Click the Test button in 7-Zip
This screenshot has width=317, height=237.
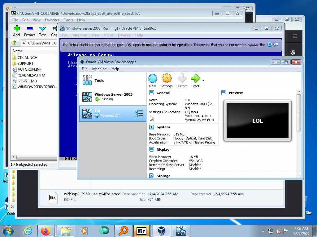[x=42, y=31]
